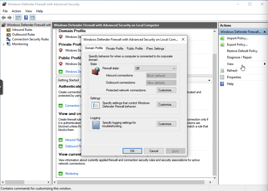Open the Action menu
The height and width of the screenshot is (191, 268).
coord(16,11)
